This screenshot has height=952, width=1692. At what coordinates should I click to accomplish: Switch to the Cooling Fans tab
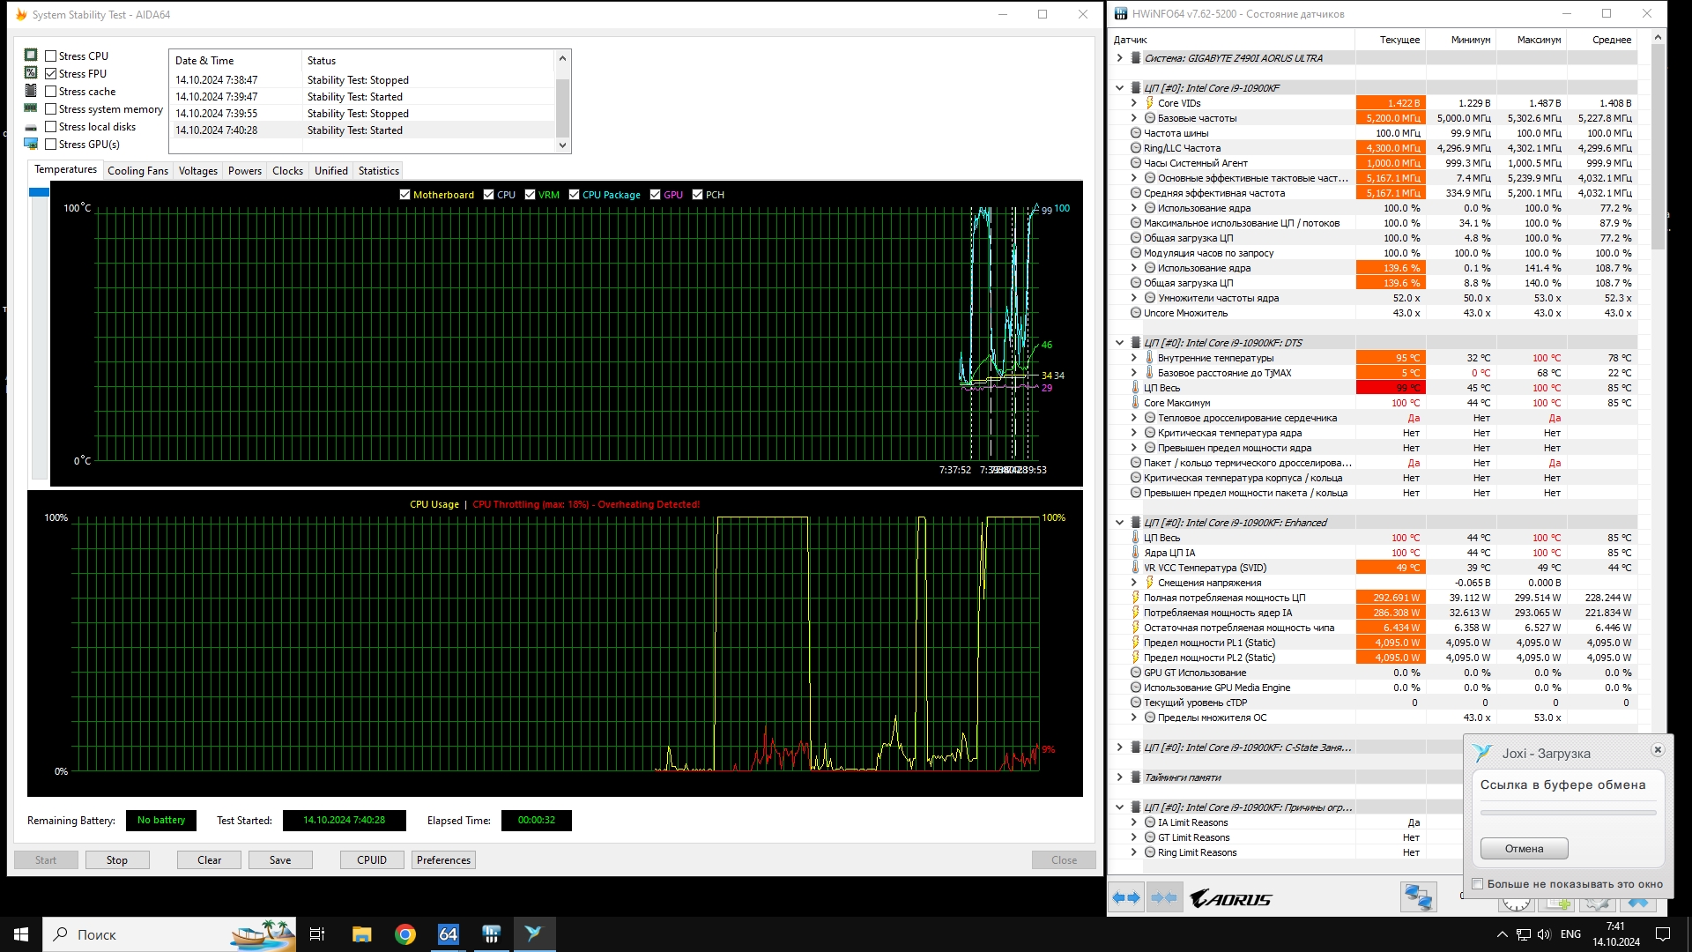137,171
